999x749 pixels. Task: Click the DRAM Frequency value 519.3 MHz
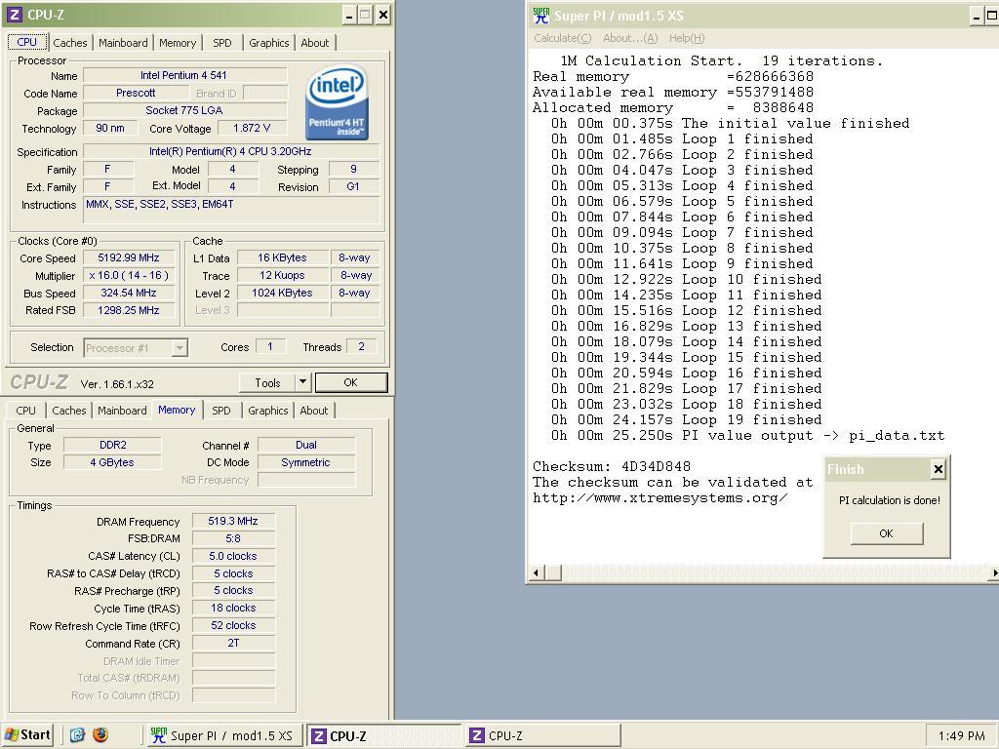click(233, 521)
